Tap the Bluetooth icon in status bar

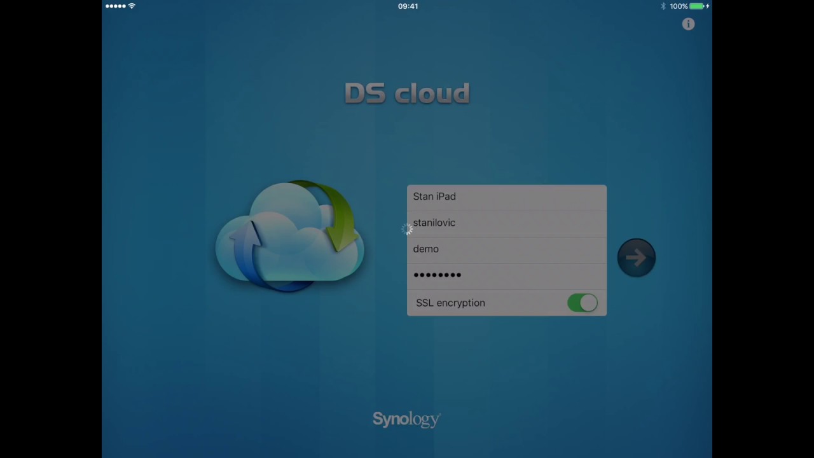663,6
